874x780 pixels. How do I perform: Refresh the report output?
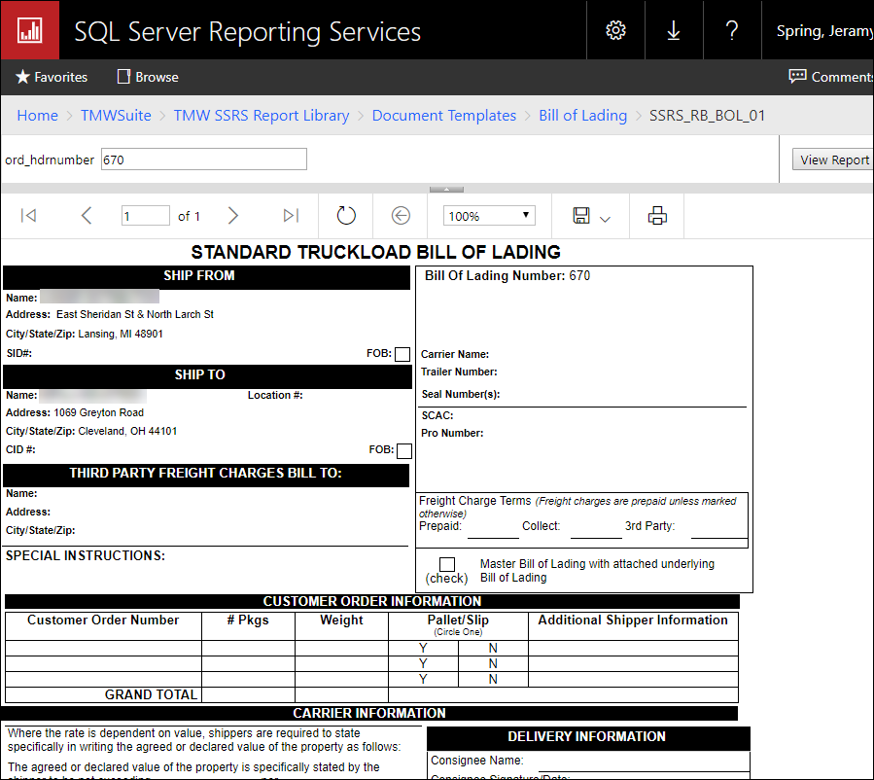(346, 215)
